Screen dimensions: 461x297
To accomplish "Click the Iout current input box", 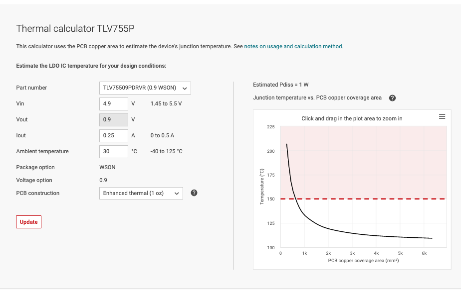I will click(x=114, y=135).
